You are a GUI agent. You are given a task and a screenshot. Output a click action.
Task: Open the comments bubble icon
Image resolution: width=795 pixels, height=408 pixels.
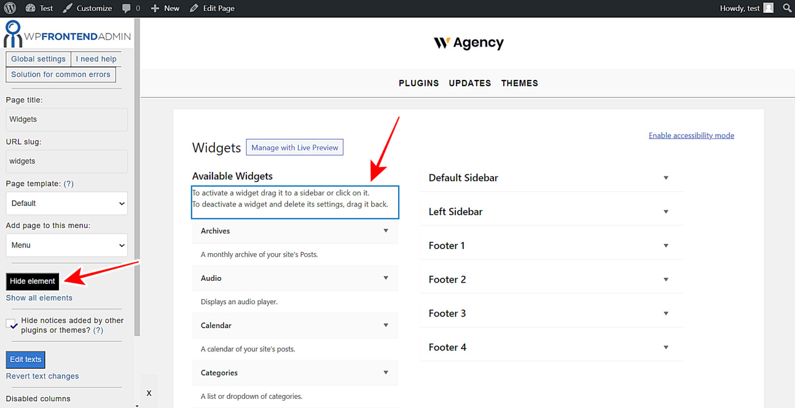coord(127,8)
